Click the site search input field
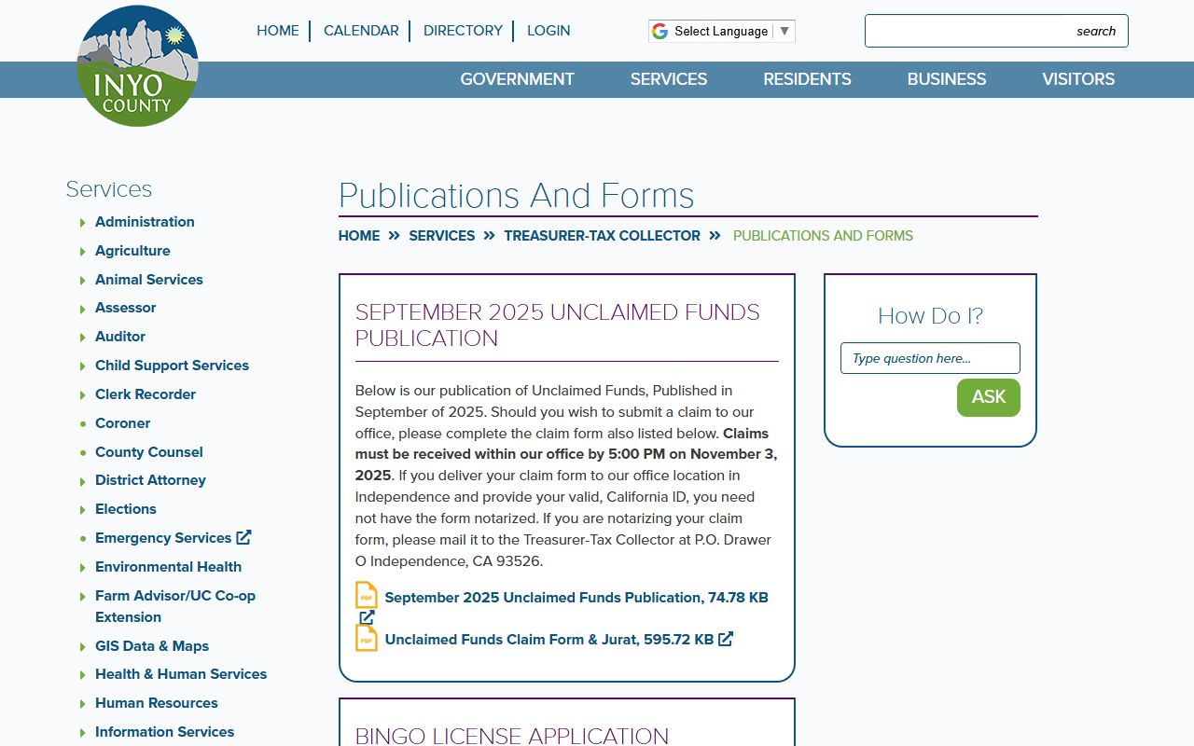 996,31
